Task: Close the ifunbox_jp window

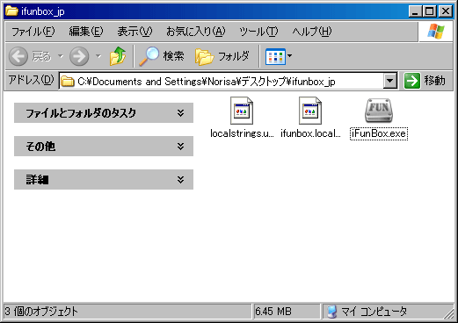Action: pos(446,11)
